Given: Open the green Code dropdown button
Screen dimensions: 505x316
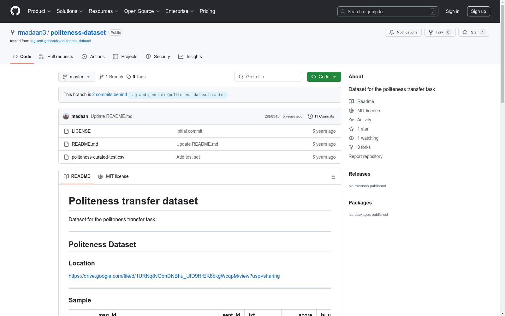Looking at the screenshot, I should (x=324, y=77).
